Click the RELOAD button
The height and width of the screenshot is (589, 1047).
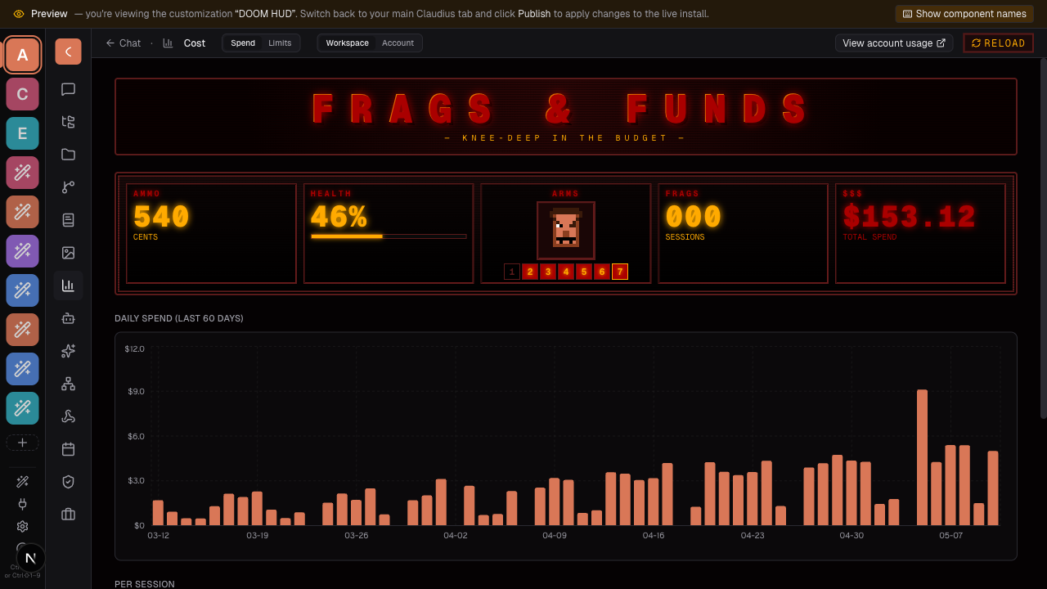pyautogui.click(x=998, y=43)
